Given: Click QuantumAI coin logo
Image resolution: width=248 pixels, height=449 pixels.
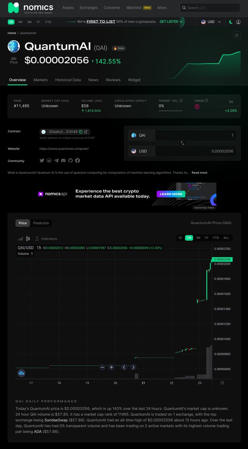Looking at the screenshot, I should click(14, 46).
